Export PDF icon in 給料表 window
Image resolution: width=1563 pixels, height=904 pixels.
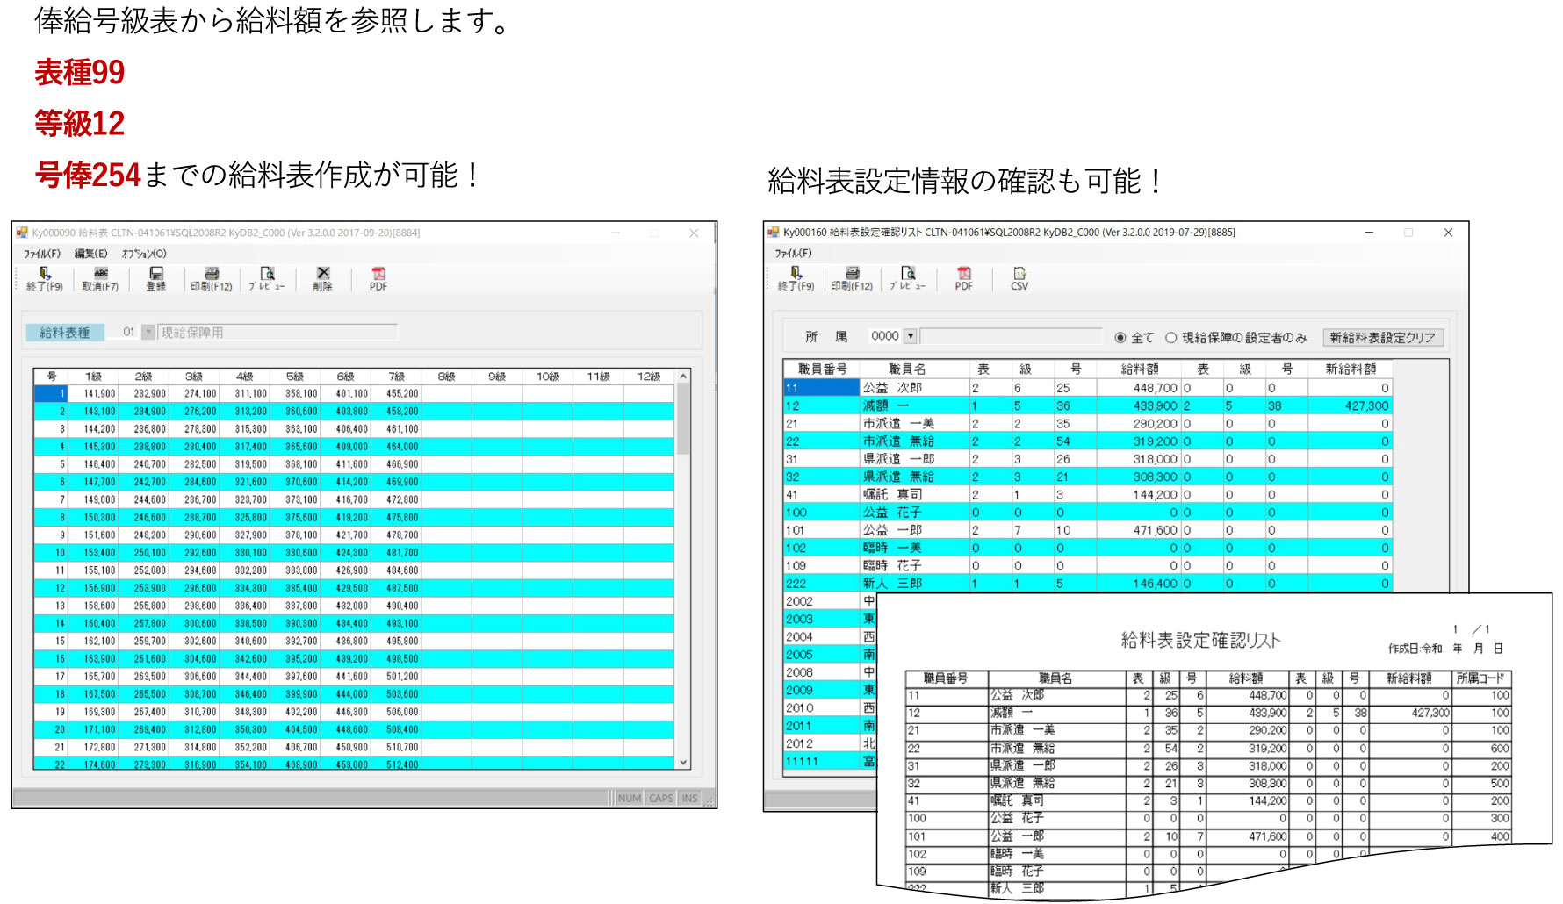[378, 279]
